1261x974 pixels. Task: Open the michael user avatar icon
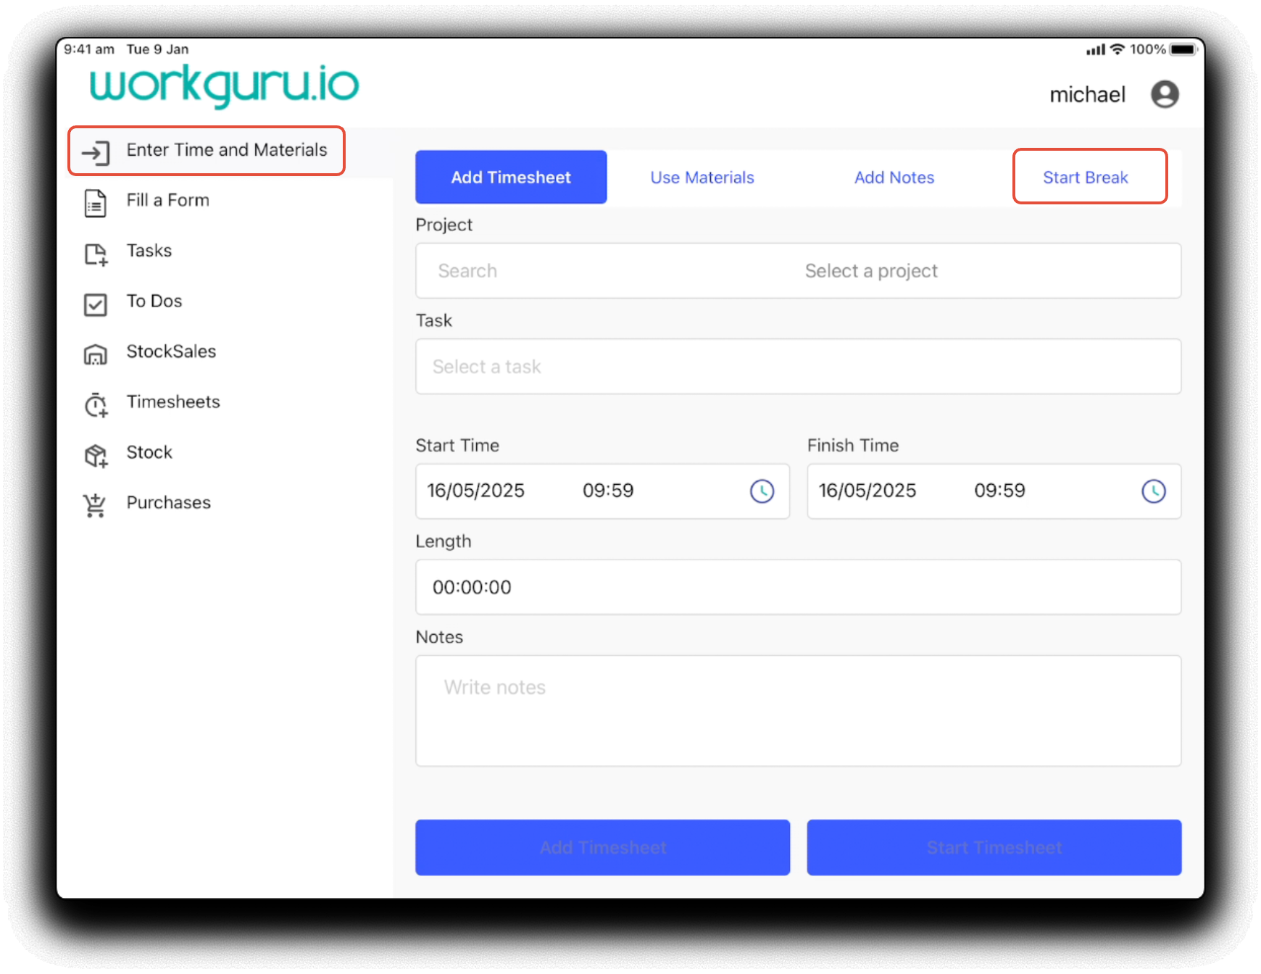tap(1165, 94)
